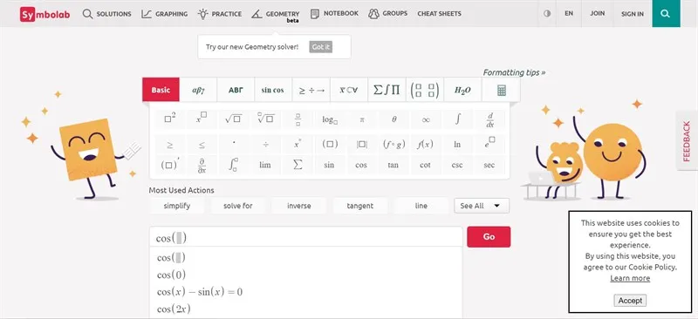Insert the partial derivative symbol
The width and height of the screenshot is (698, 319).
[202, 165]
